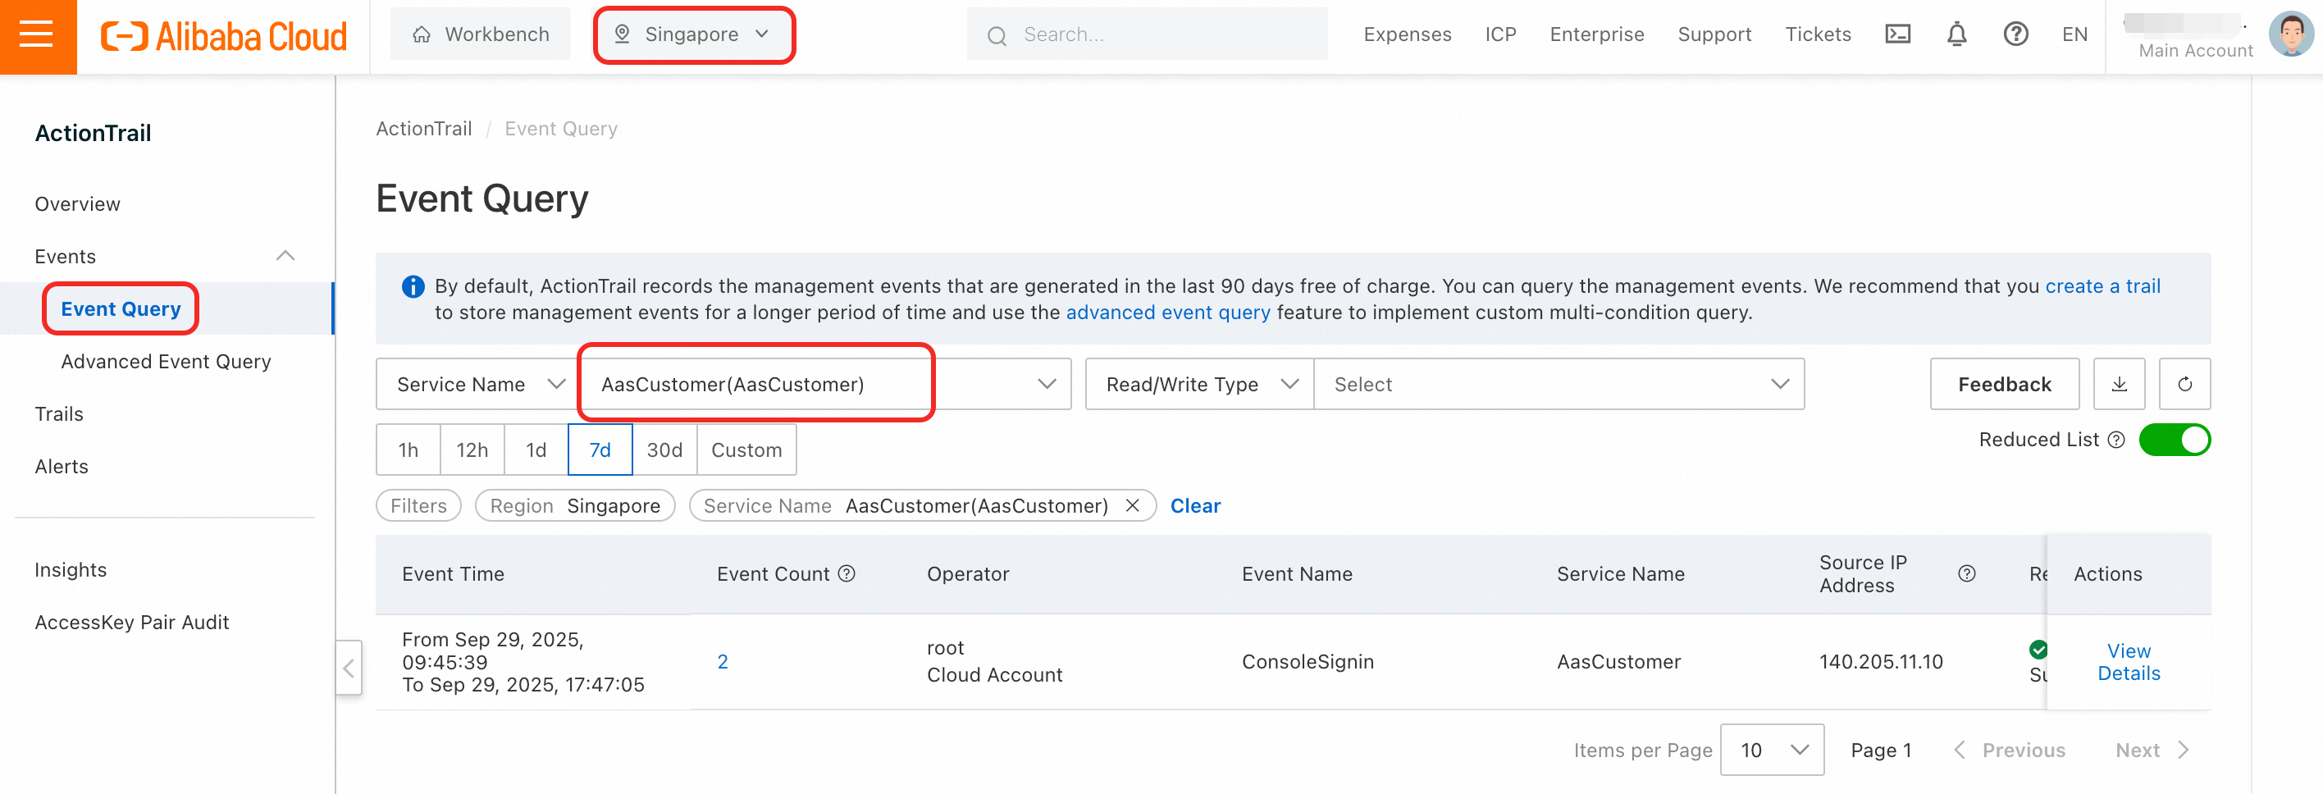Click the Feedback button
Screen dimensions: 2323x794
[x=2004, y=385]
